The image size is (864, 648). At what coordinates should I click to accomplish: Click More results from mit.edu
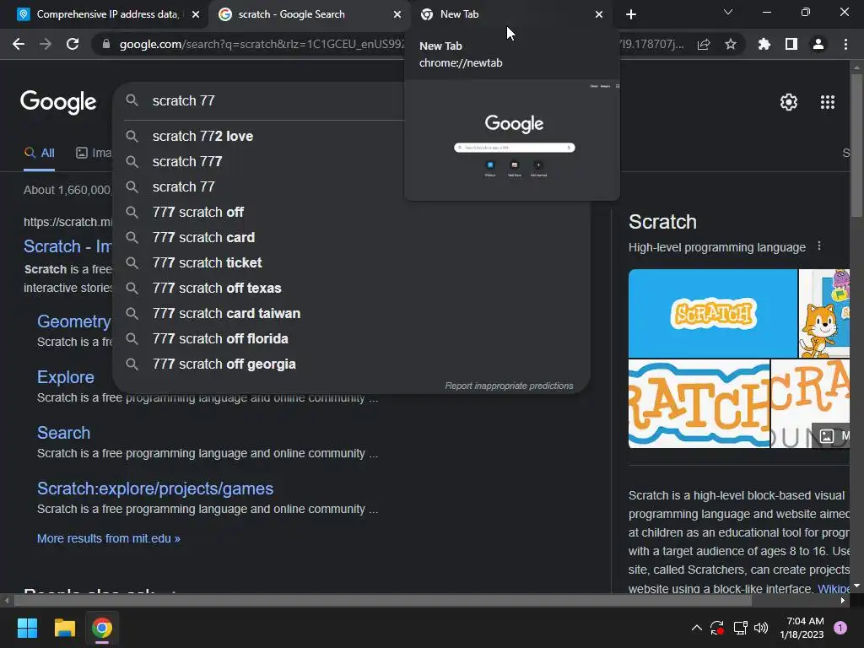point(109,538)
